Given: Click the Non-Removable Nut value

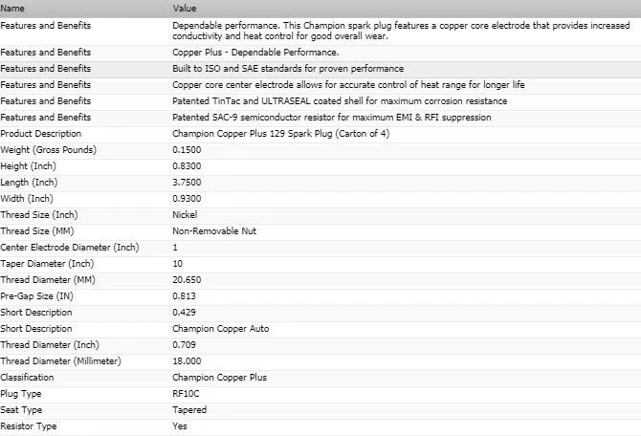Looking at the screenshot, I should point(214,231).
